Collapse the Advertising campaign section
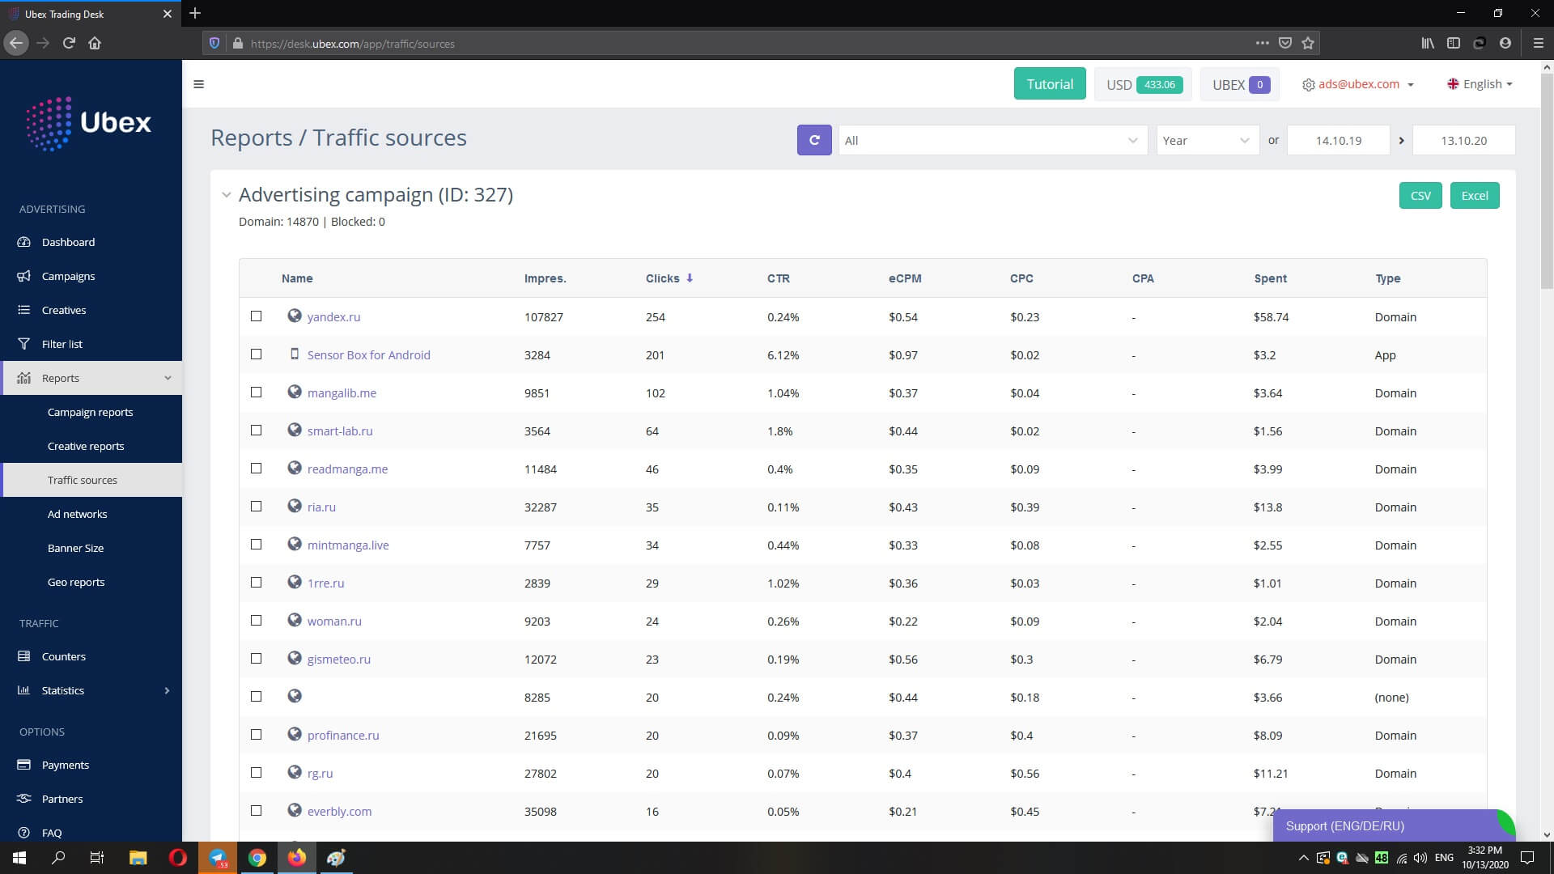The width and height of the screenshot is (1554, 874). pyautogui.click(x=227, y=195)
